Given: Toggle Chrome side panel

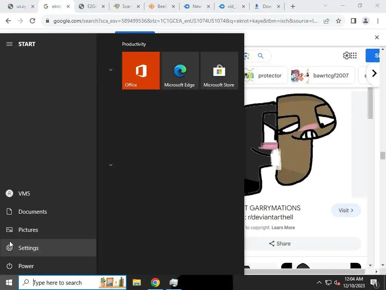Looking at the screenshot, I should point(354,21).
